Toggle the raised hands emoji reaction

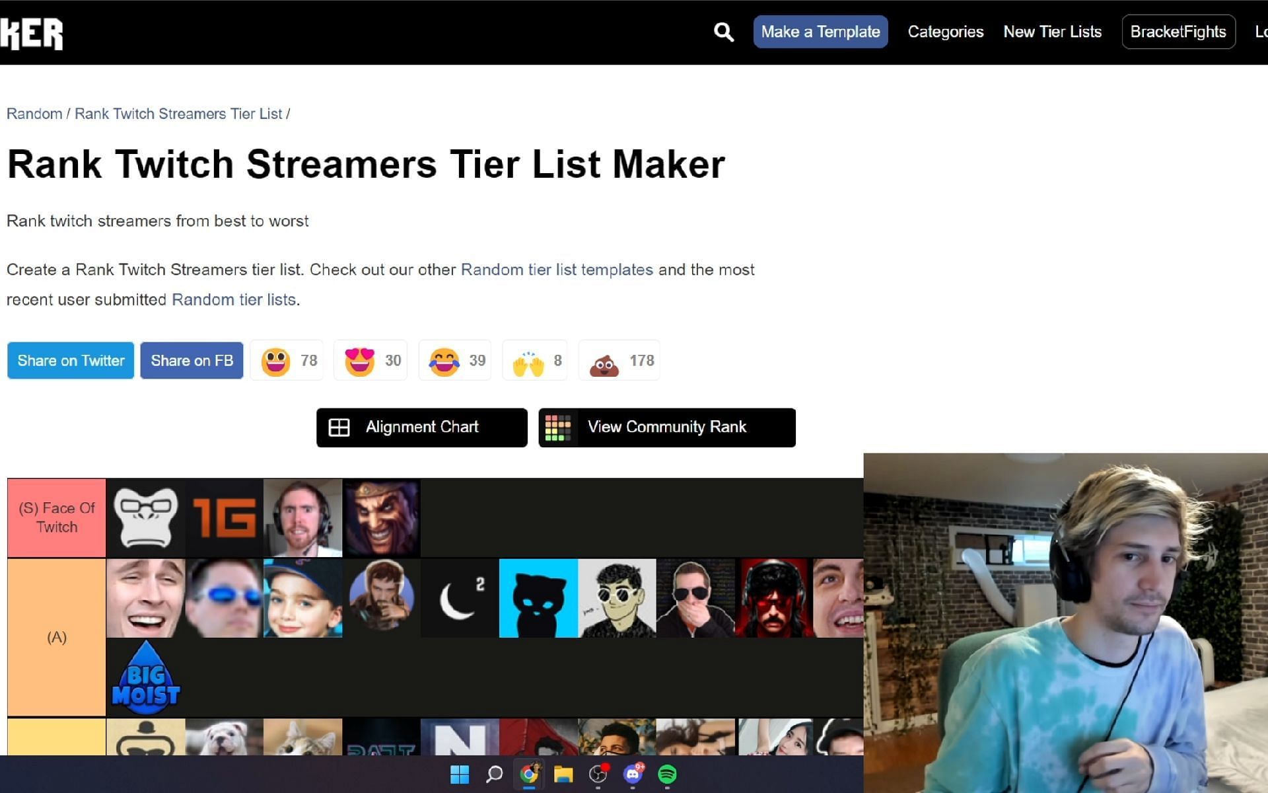coord(528,360)
